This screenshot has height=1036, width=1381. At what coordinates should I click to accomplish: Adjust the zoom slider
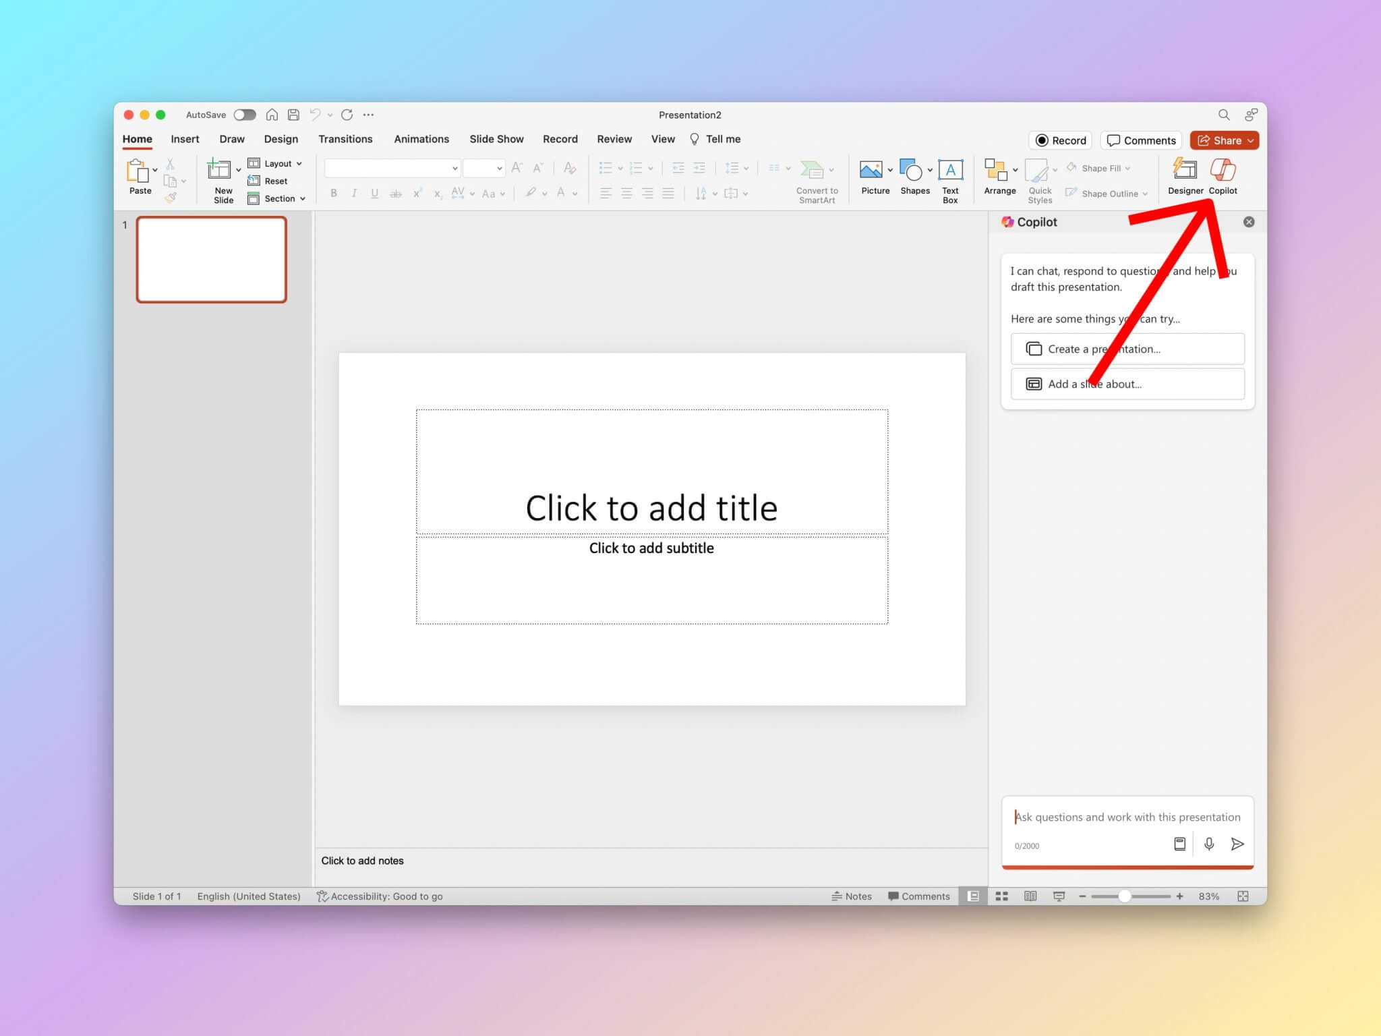1125,896
